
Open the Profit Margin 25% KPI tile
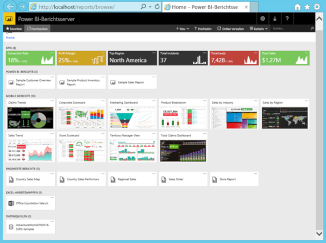click(x=81, y=58)
